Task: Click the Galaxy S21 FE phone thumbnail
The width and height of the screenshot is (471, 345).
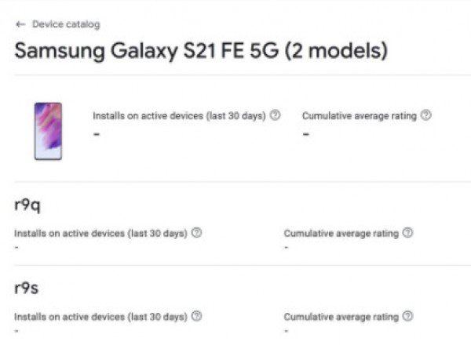Action: (x=48, y=131)
